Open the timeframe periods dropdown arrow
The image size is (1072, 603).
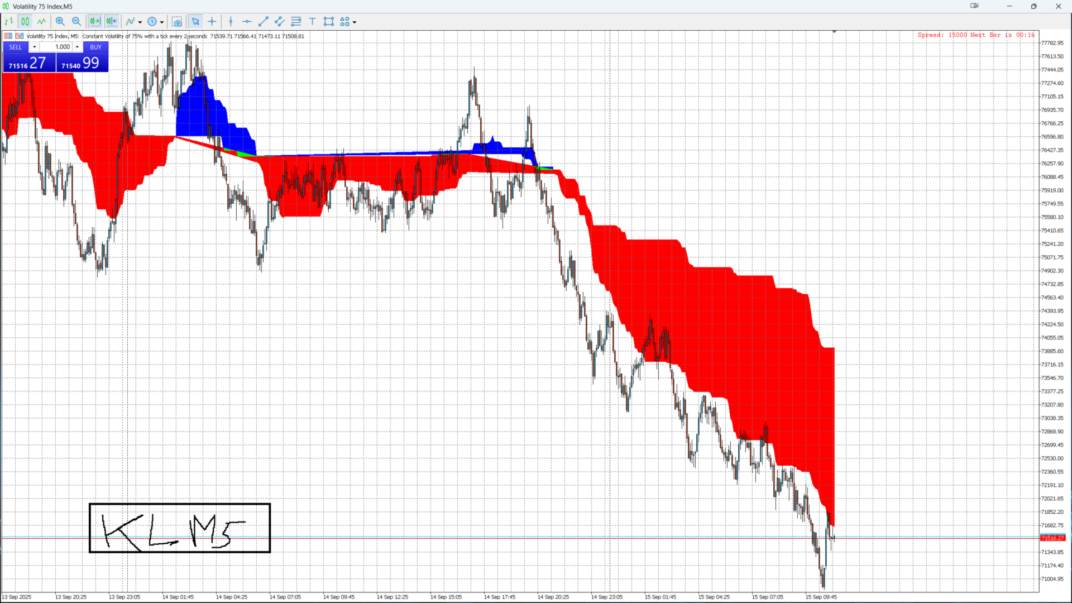pyautogui.click(x=162, y=22)
